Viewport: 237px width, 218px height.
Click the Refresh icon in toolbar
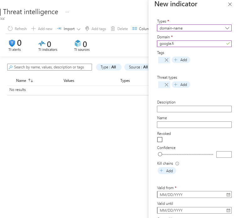click(10, 29)
